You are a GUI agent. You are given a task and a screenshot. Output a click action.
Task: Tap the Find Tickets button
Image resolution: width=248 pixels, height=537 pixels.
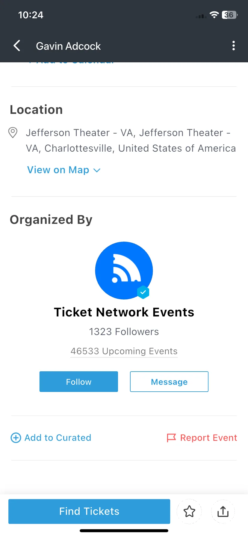[89, 511]
